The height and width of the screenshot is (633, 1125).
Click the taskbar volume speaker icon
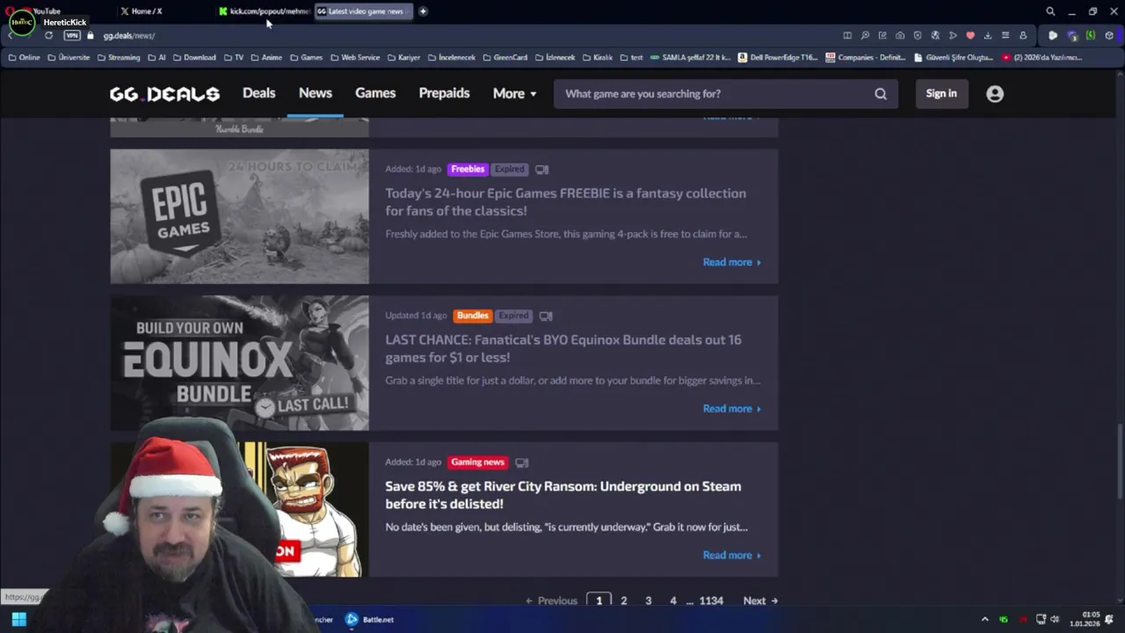tap(1055, 619)
